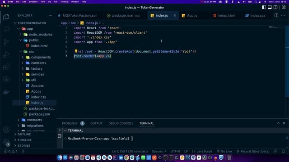289x162 pixels.
Task: Click errors and warnings count in status bar
Action: (11, 151)
